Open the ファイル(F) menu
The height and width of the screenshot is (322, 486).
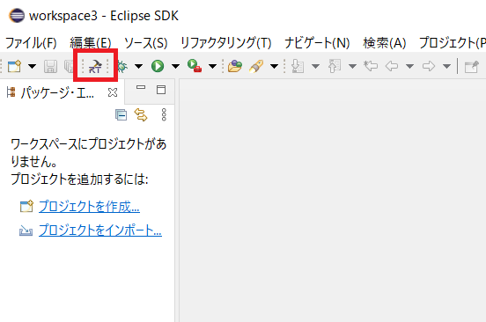pos(31,43)
